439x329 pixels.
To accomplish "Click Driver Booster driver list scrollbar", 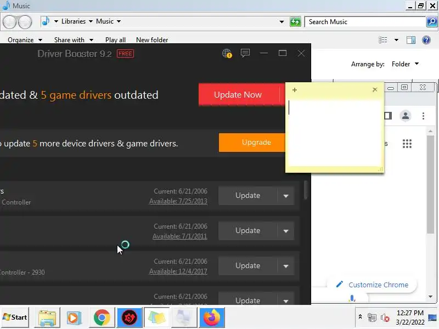I will click(x=306, y=190).
